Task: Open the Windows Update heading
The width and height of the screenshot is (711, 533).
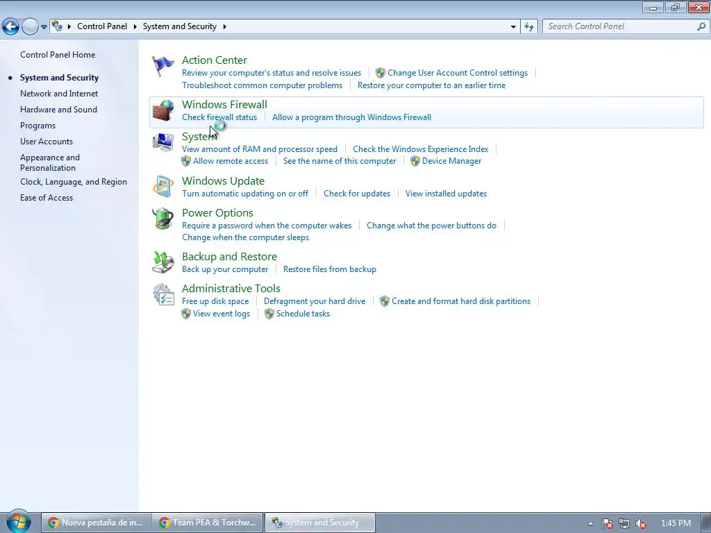Action: pyautogui.click(x=223, y=181)
